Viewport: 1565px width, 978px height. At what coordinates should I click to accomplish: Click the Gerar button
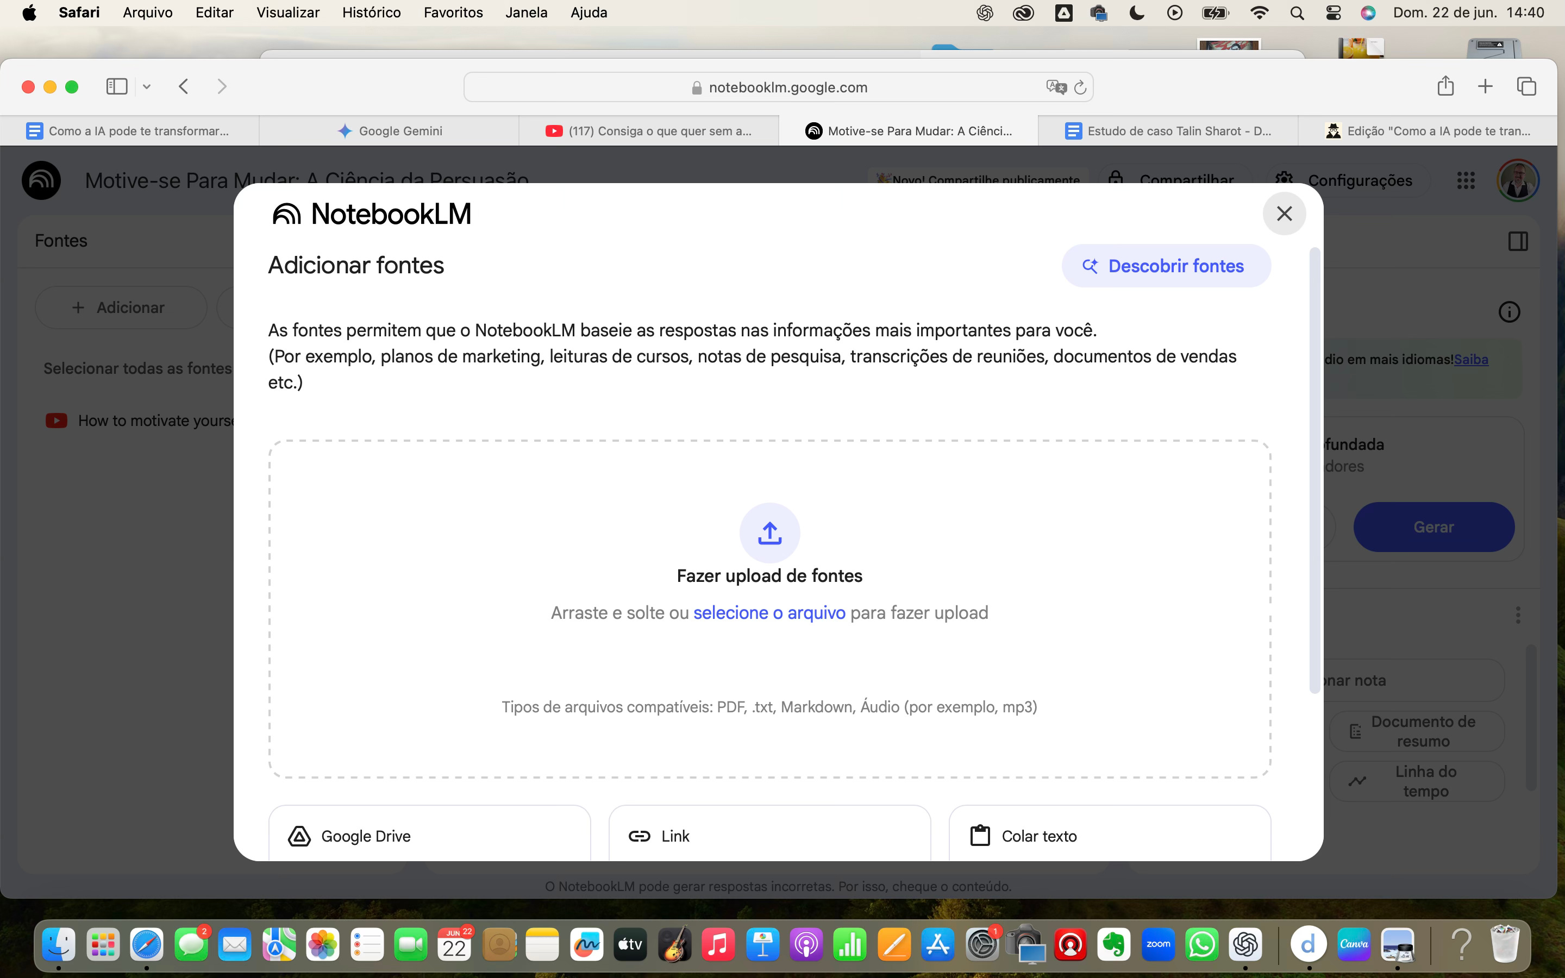pos(1433,526)
